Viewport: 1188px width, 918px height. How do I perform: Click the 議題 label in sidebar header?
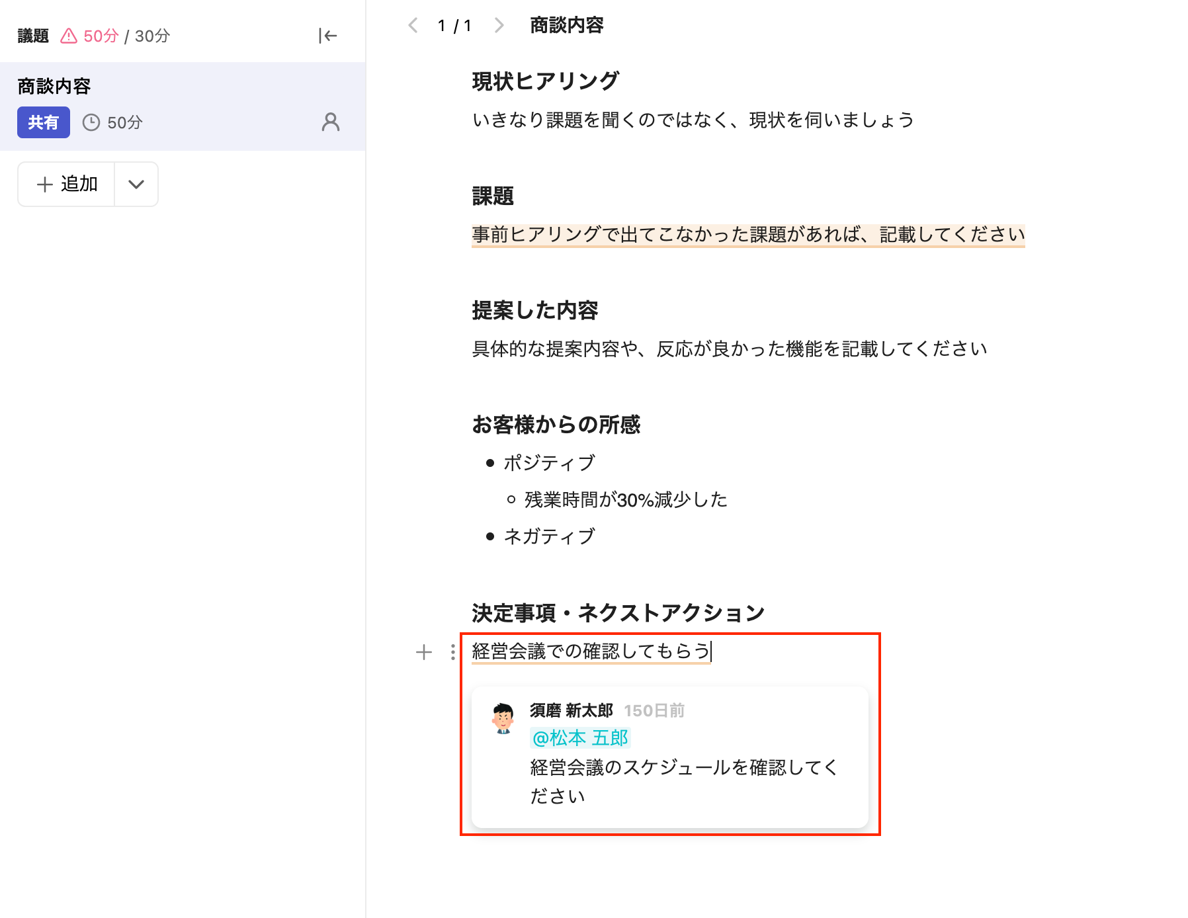pyautogui.click(x=33, y=36)
